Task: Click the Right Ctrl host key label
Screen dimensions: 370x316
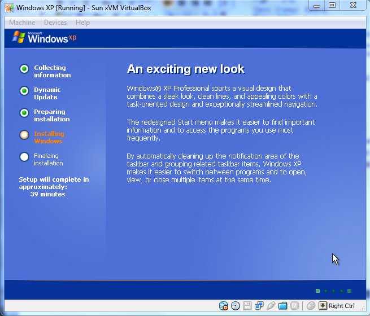Action: click(x=341, y=306)
